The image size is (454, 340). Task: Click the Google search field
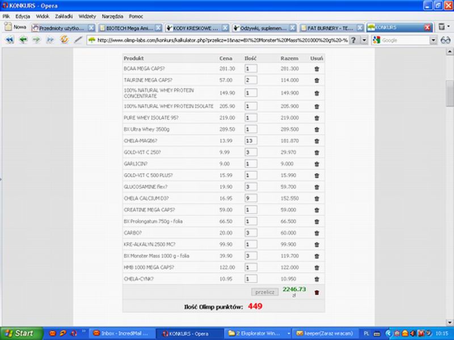[404, 40]
